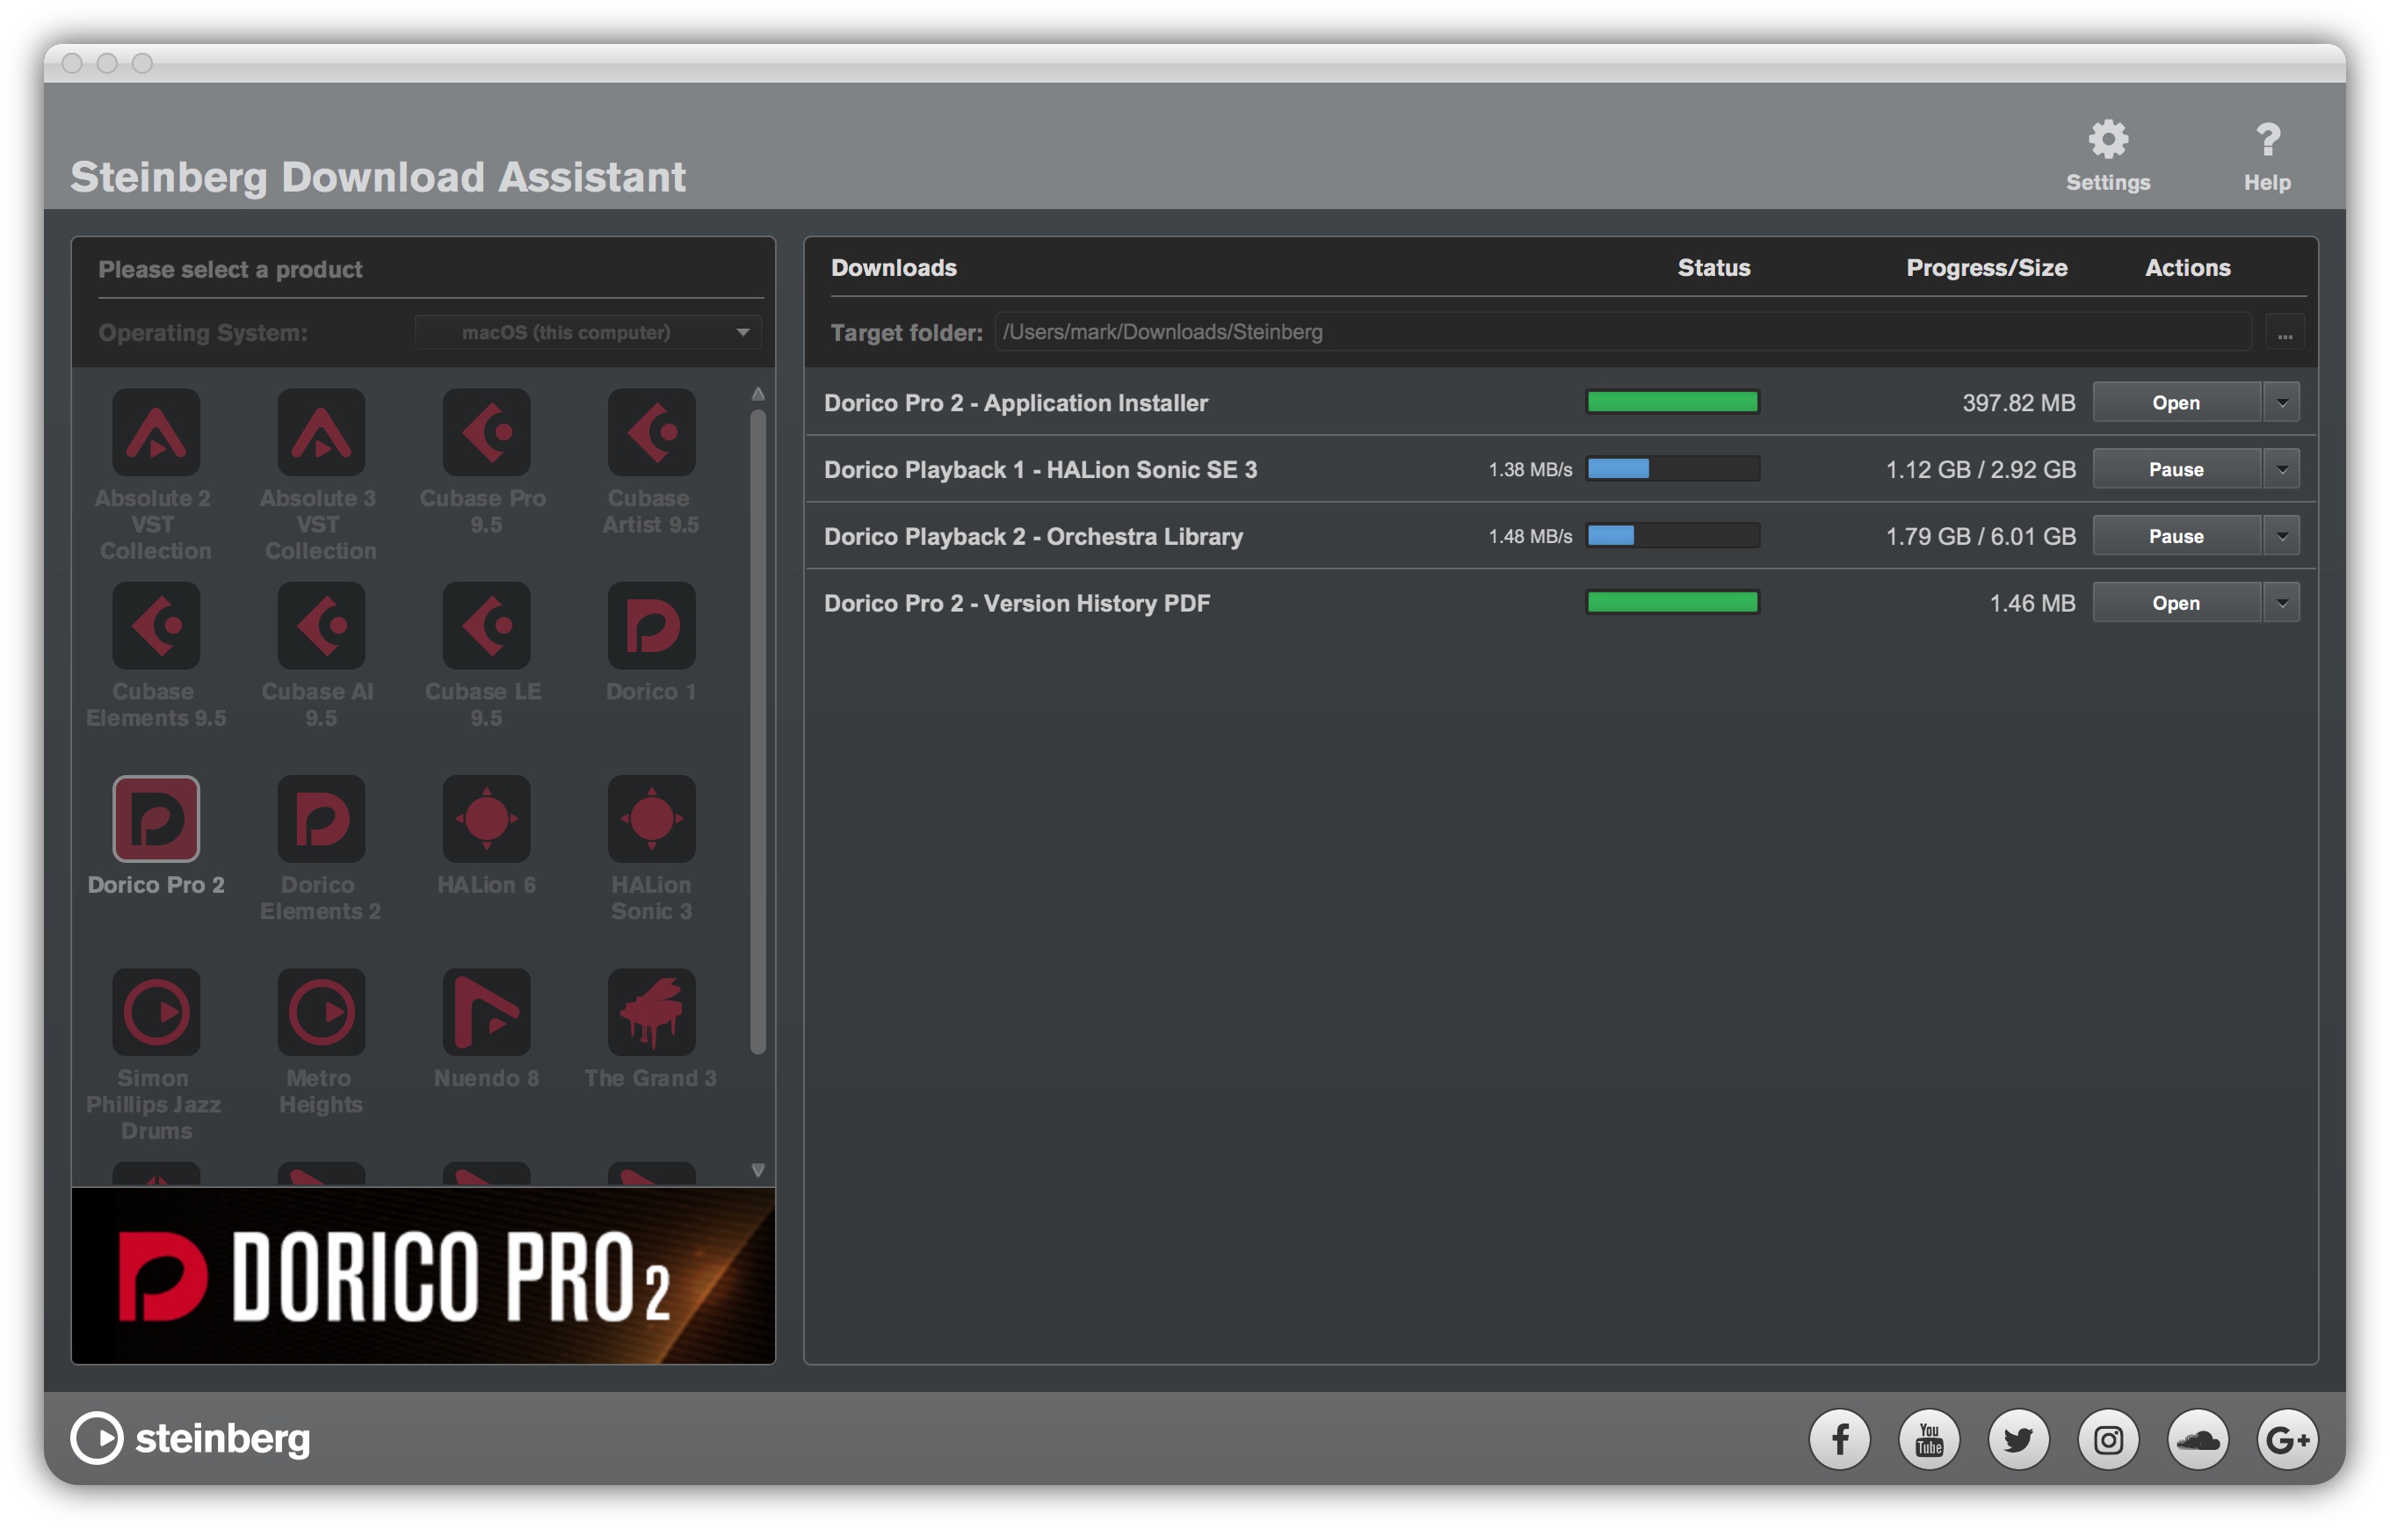Open the Dorico Pro 2 Application Installer
This screenshot has height=1529, width=2390.
(2176, 402)
